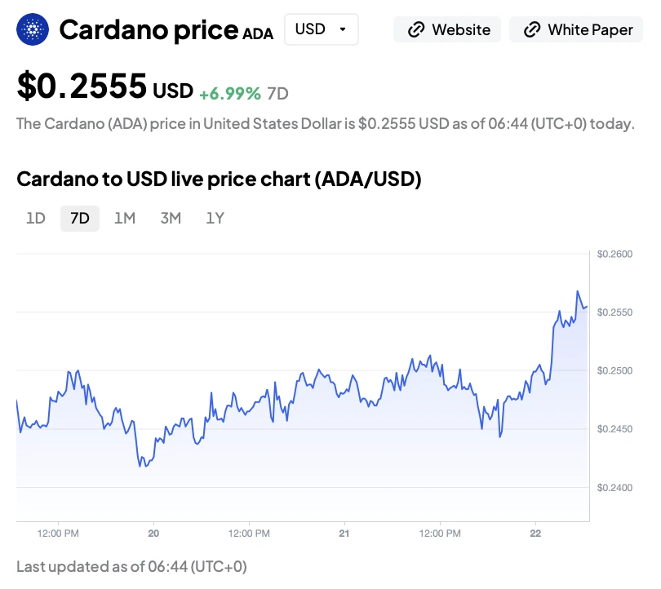
Task: Switch chart to the 1D range
Action: (x=36, y=218)
